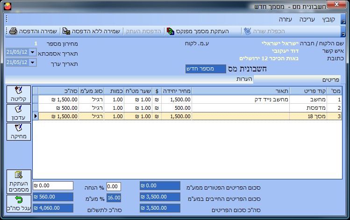The height and width of the screenshot is (220, 350).
Task: Select item cell מדפסת in row 2
Action: click(x=308, y=108)
